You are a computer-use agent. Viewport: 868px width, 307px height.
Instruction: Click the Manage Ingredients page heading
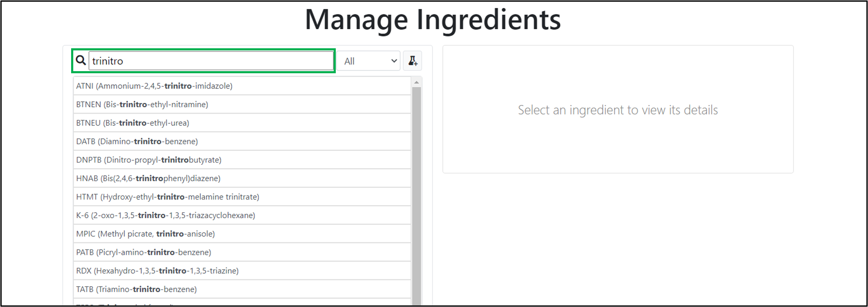click(x=433, y=19)
